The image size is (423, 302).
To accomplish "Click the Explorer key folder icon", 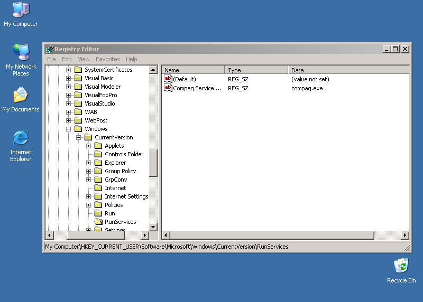I will click(x=98, y=163).
